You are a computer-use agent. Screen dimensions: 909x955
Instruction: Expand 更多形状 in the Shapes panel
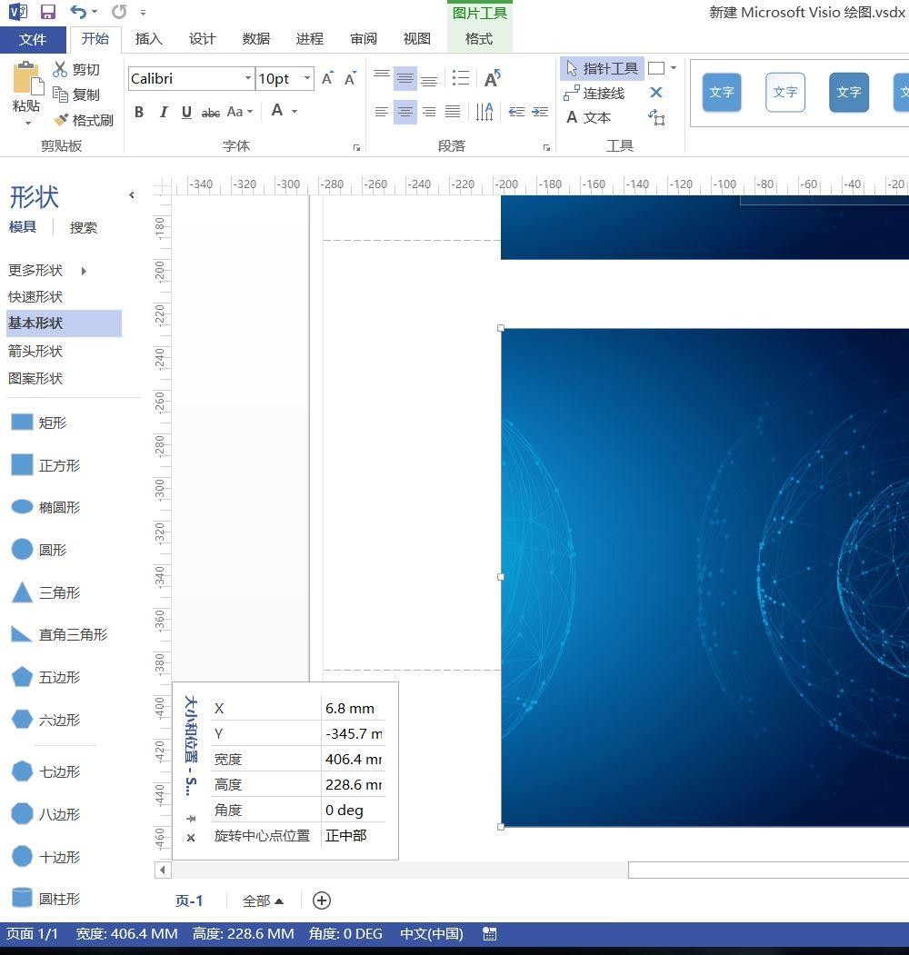(x=36, y=270)
